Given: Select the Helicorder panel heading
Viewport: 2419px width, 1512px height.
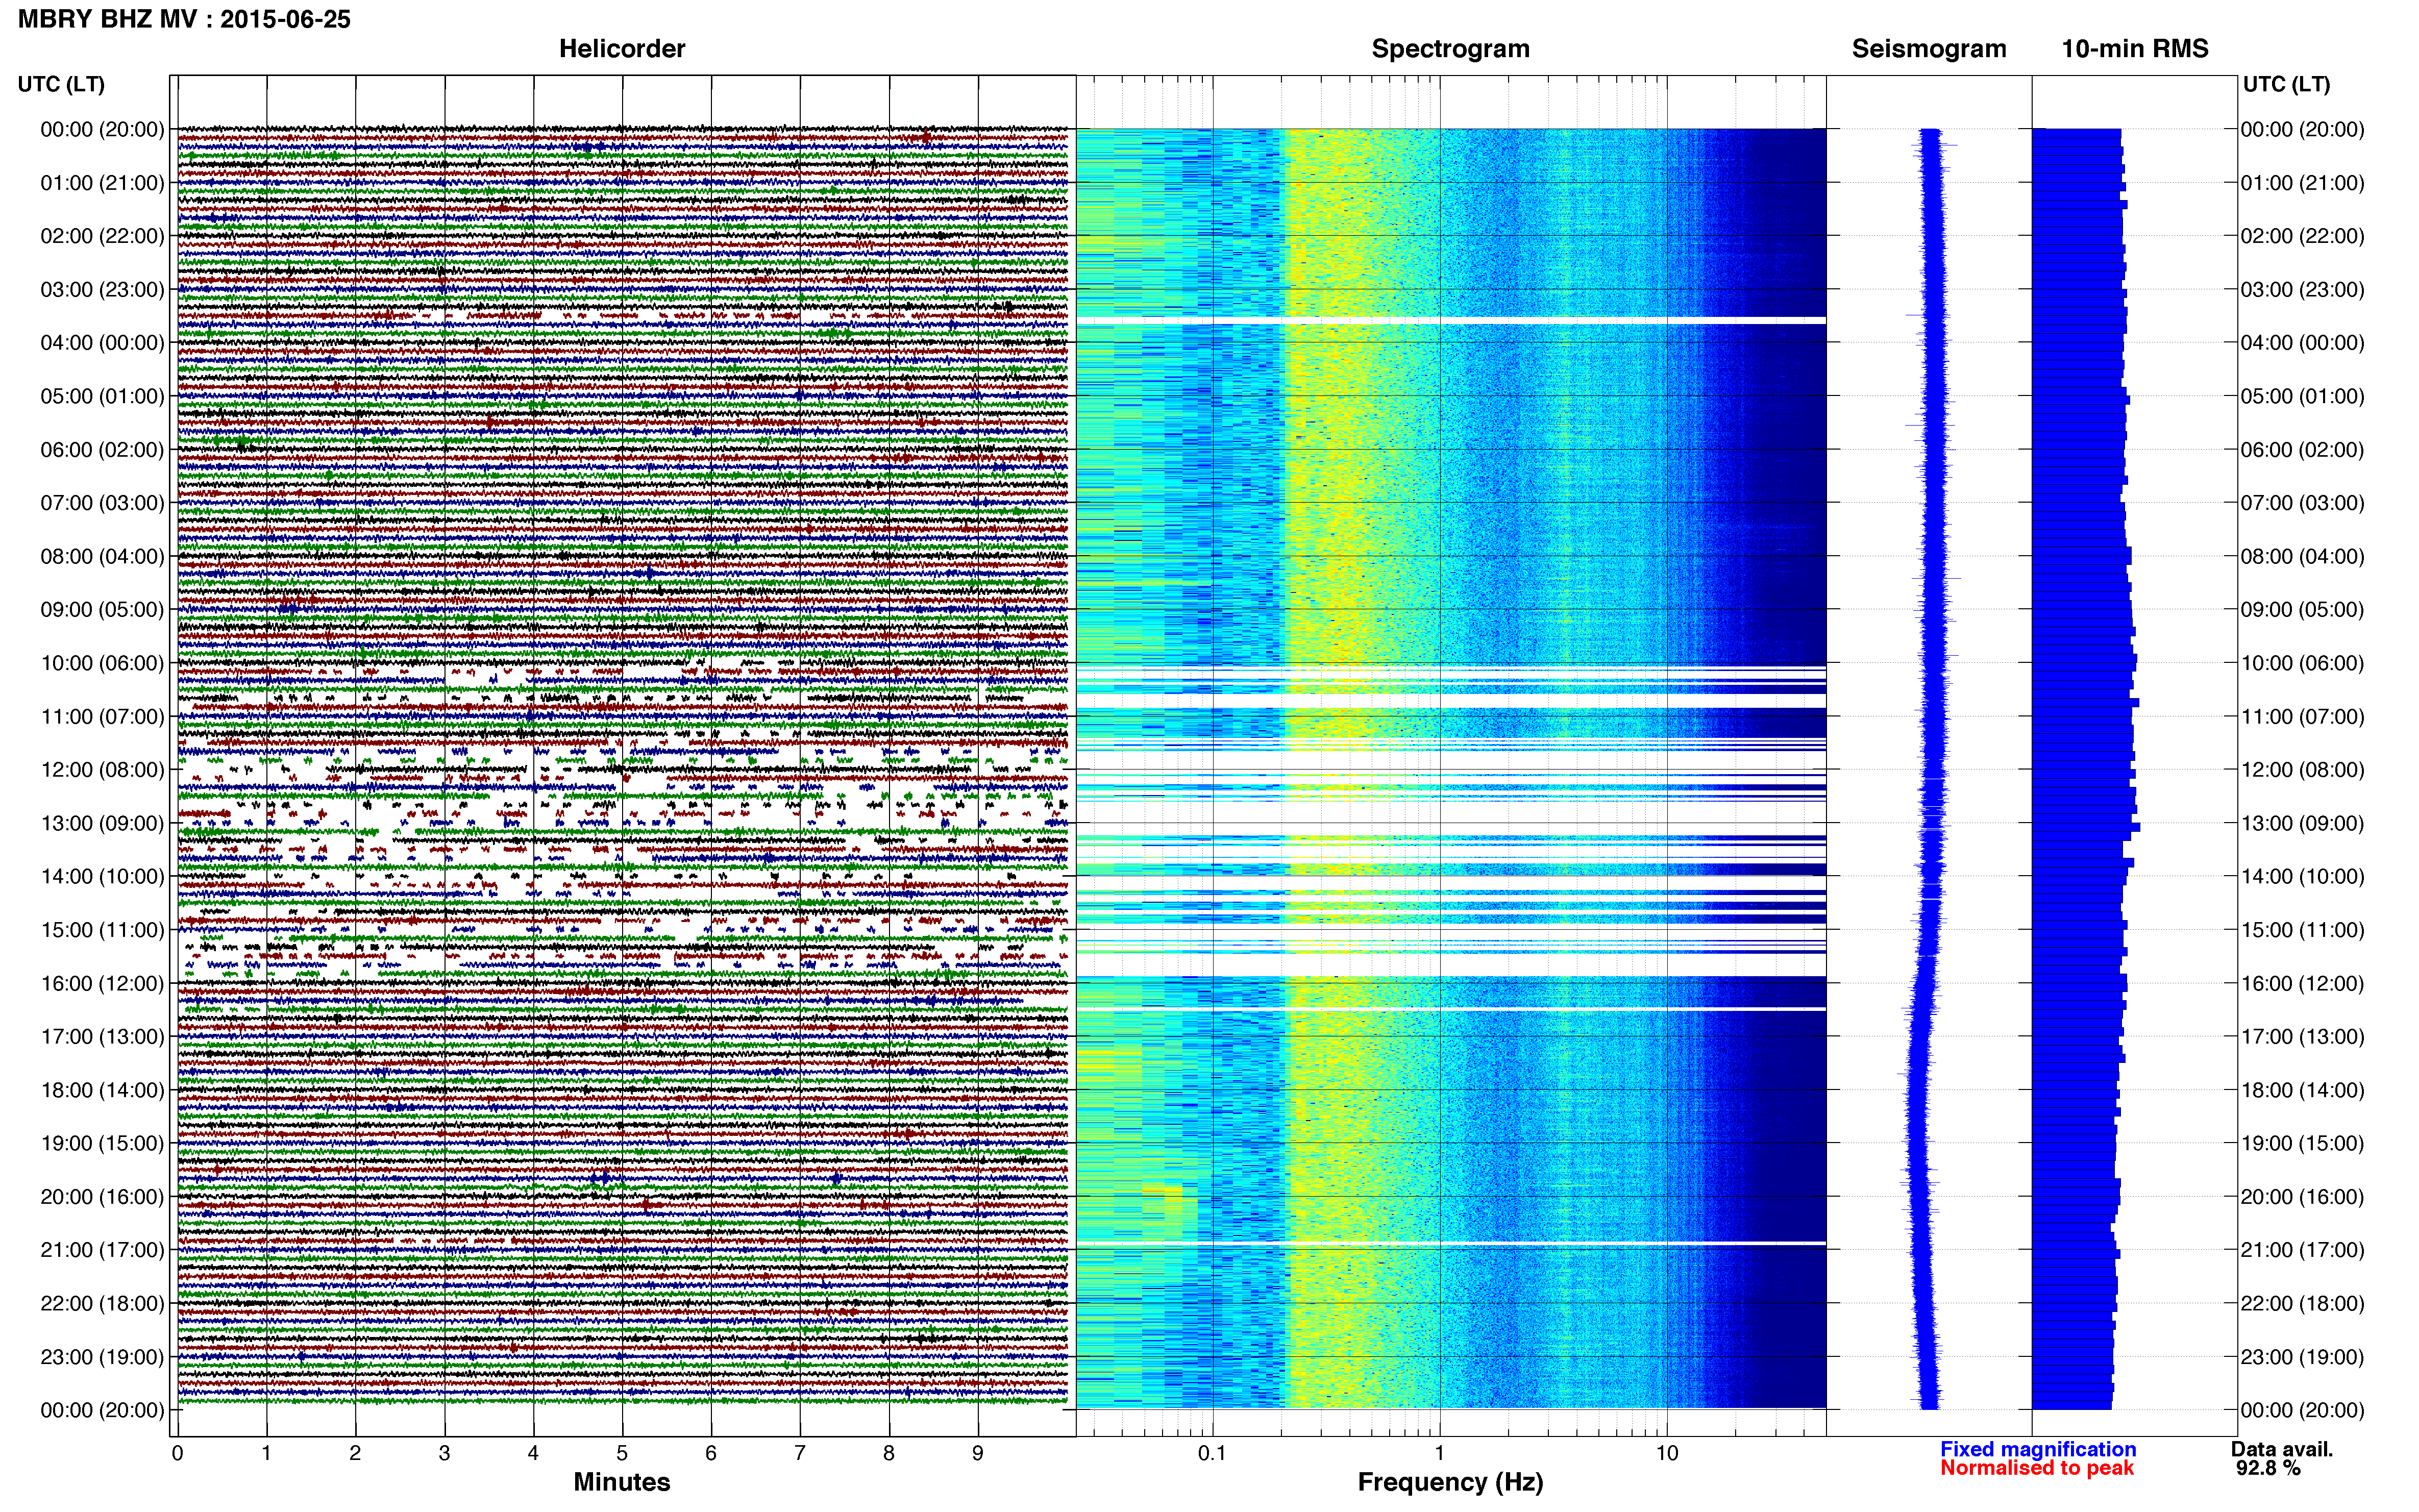Looking at the screenshot, I should (622, 49).
